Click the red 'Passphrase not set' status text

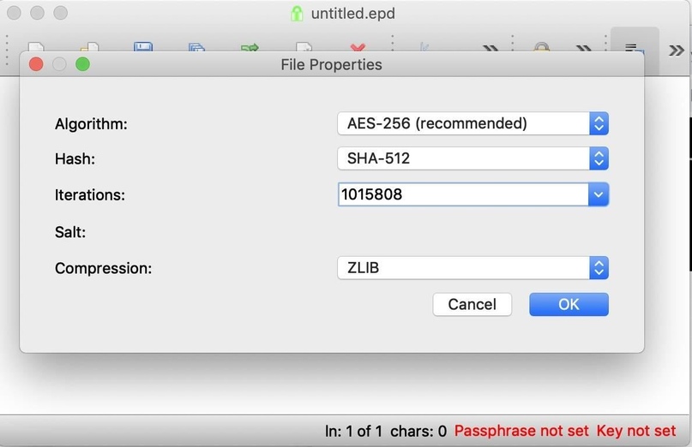point(521,431)
